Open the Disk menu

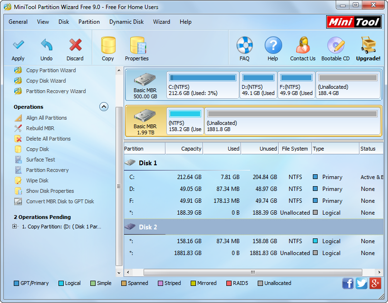tap(64, 22)
